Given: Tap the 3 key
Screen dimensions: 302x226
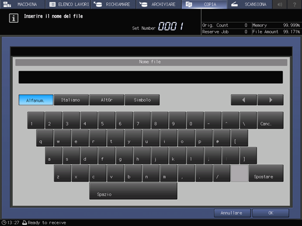Looking at the screenshot, I should (x=71, y=120).
